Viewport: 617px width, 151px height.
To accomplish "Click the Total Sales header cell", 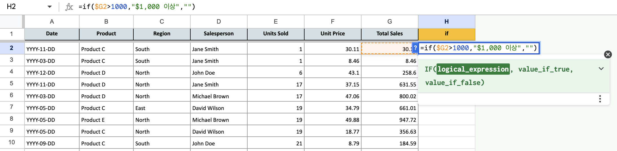I will tap(390, 34).
